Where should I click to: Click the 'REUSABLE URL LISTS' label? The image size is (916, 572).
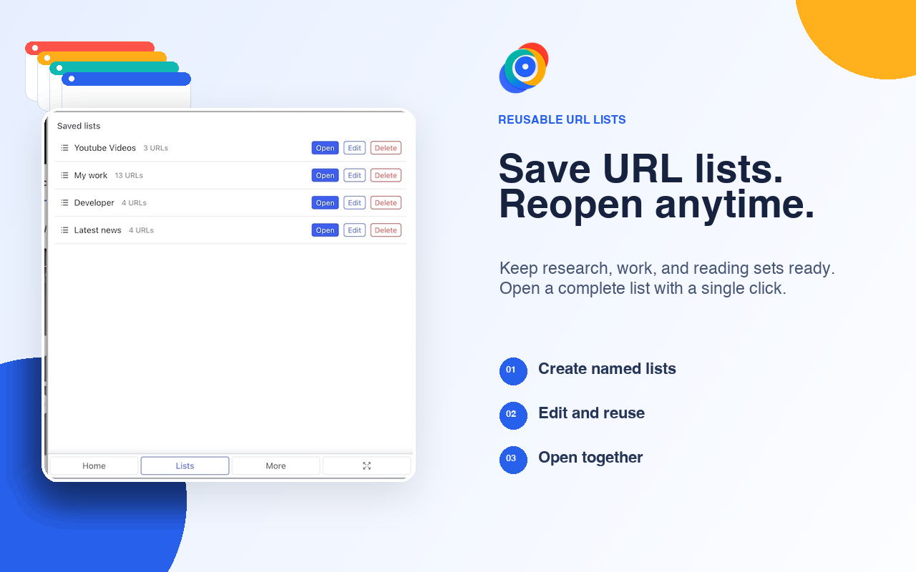pyautogui.click(x=562, y=119)
